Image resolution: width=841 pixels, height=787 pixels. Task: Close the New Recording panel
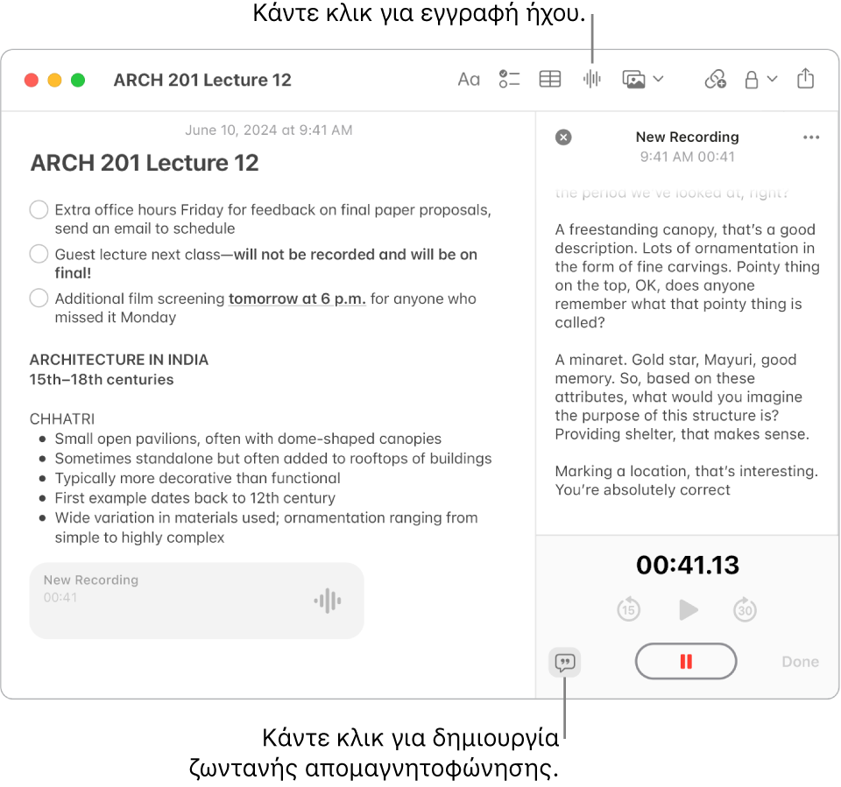563,137
